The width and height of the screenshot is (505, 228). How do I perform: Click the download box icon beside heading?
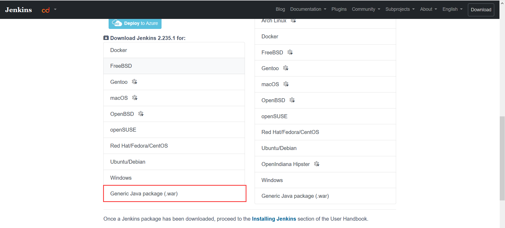106,38
